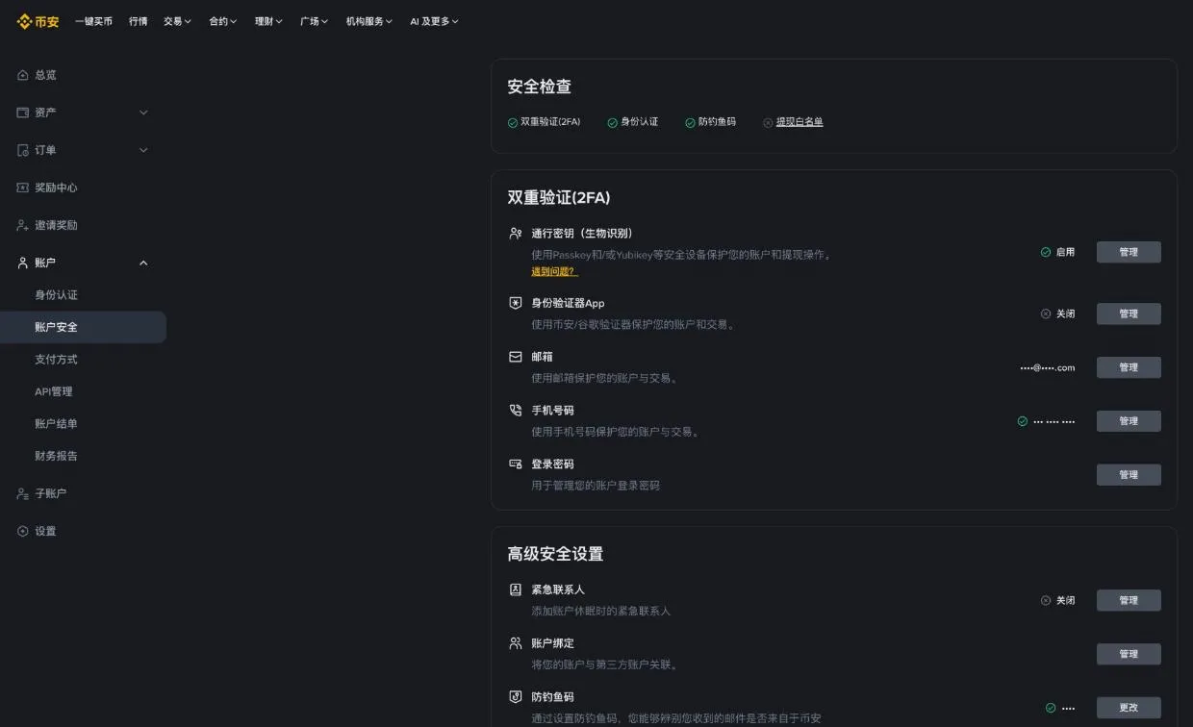The image size is (1193, 727).
Task: Open the 交易 dropdown in top navigation
Action: [x=177, y=21]
